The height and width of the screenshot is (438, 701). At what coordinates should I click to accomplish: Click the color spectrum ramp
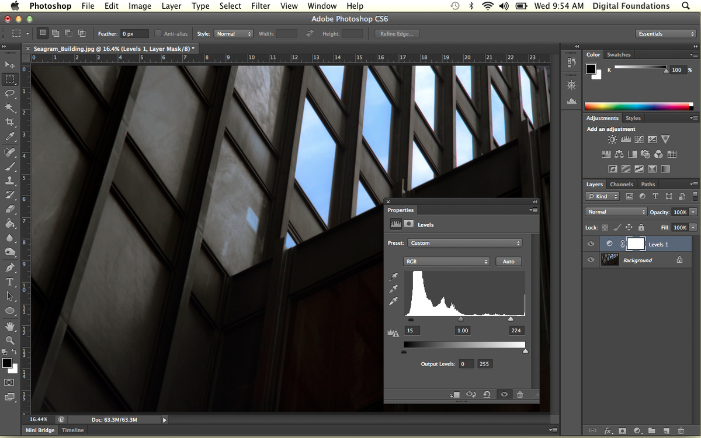click(x=637, y=106)
